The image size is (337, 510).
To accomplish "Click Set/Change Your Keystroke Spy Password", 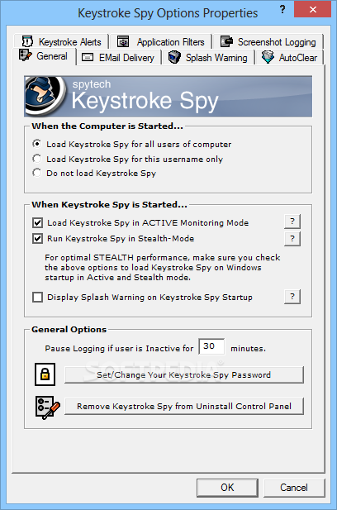I will click(x=184, y=375).
